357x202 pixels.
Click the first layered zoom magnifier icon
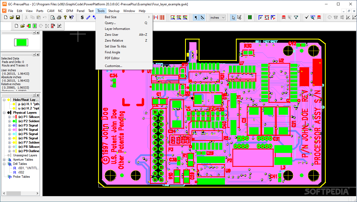pyautogui.click(x=173, y=17)
